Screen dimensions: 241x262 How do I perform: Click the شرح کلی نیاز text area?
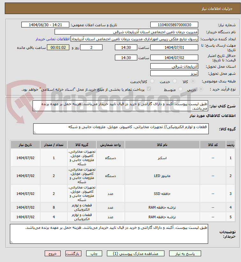coord(120,106)
